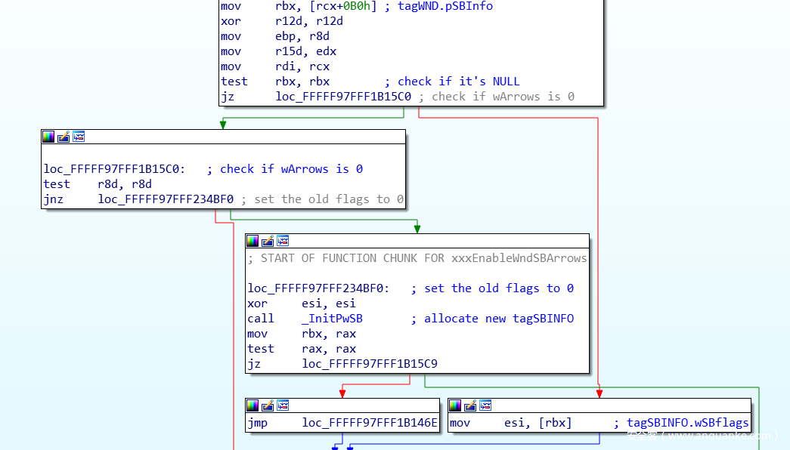Viewport: 790px width, 450px height.
Task: Click the pencil edit icon on the loc_FFFFF97FFF1B15C0 node
Action: click(64, 137)
